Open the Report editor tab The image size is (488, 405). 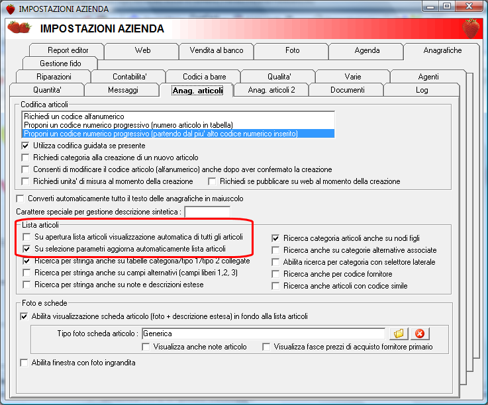(x=68, y=50)
